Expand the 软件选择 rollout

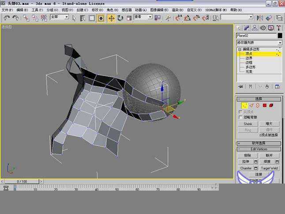click(x=259, y=143)
